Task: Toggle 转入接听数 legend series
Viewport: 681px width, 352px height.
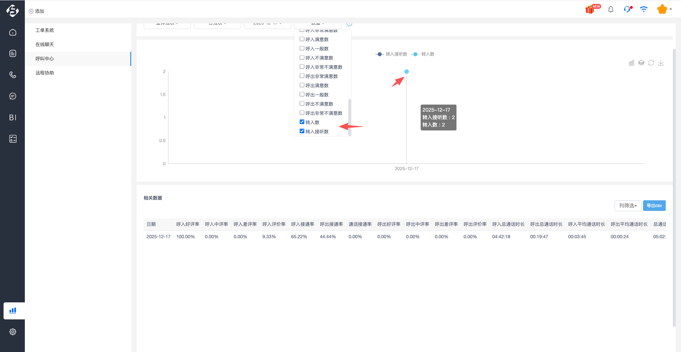Action: 392,54
